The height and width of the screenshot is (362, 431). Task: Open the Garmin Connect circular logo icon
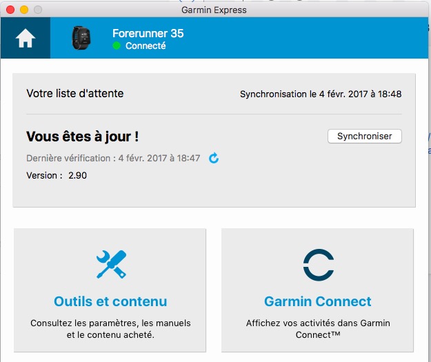(318, 265)
